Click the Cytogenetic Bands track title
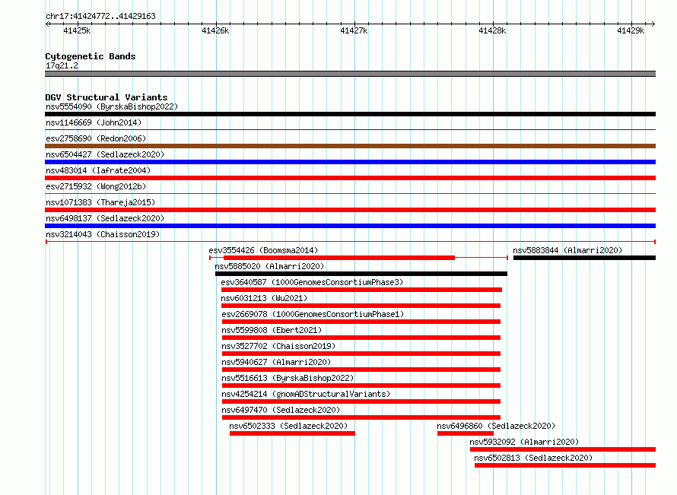Viewport: 677px width, 495px height. coord(91,56)
